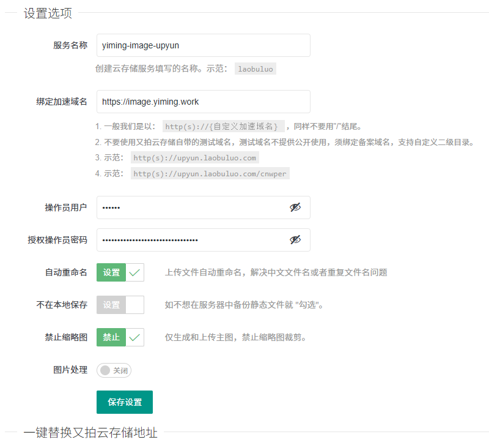This screenshot has width=489, height=445.
Task: Click the checkmark icon in 禁止缩略图 row
Action: 135,337
